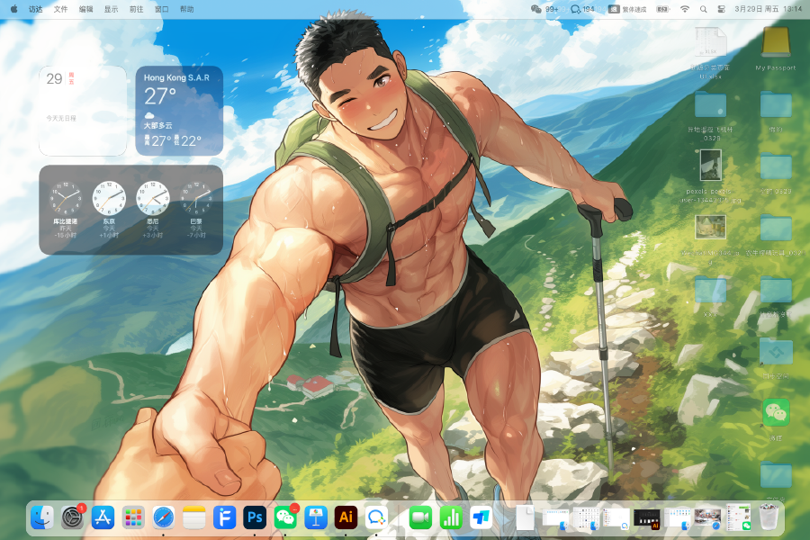Viewport: 810px width, 540px height.
Task: Launch Safari browser from the dock
Action: 163,517
